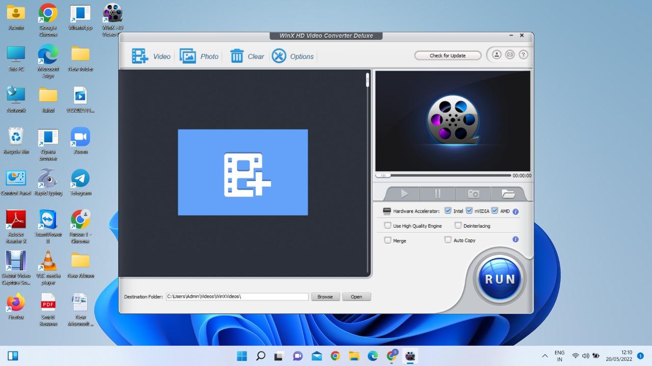Click the user account icon

point(496,55)
